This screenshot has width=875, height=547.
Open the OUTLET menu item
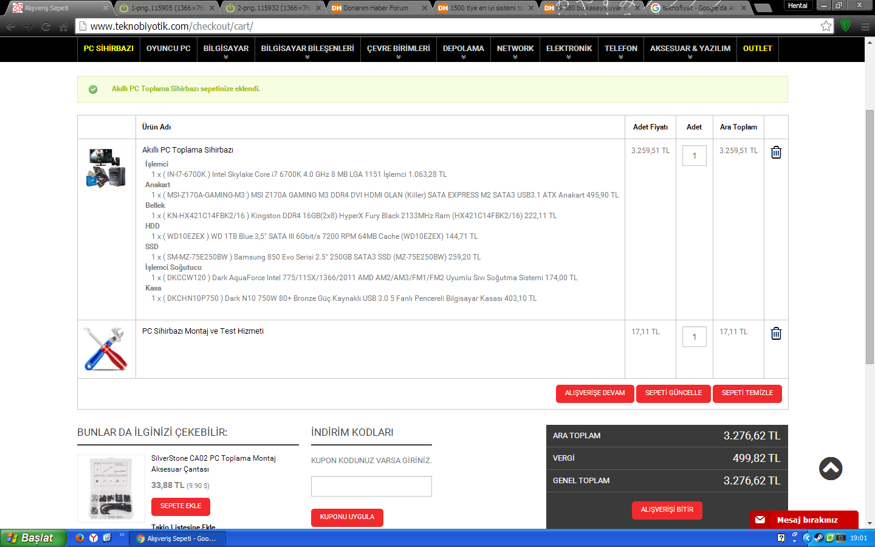[758, 49]
